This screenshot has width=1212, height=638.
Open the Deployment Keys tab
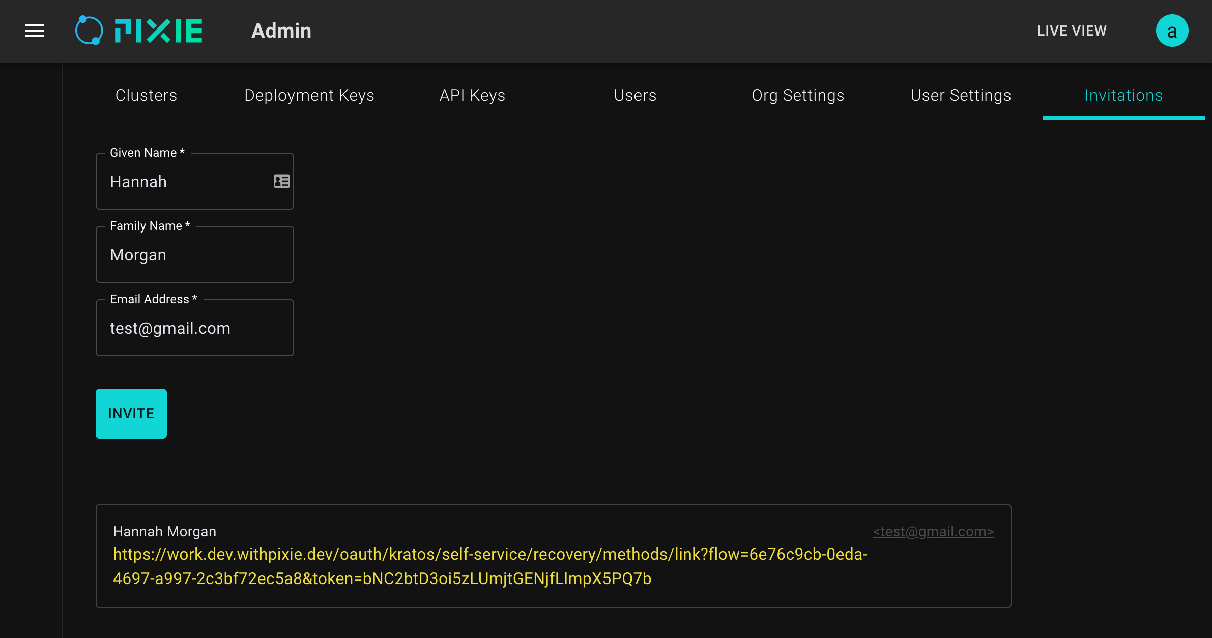309,95
